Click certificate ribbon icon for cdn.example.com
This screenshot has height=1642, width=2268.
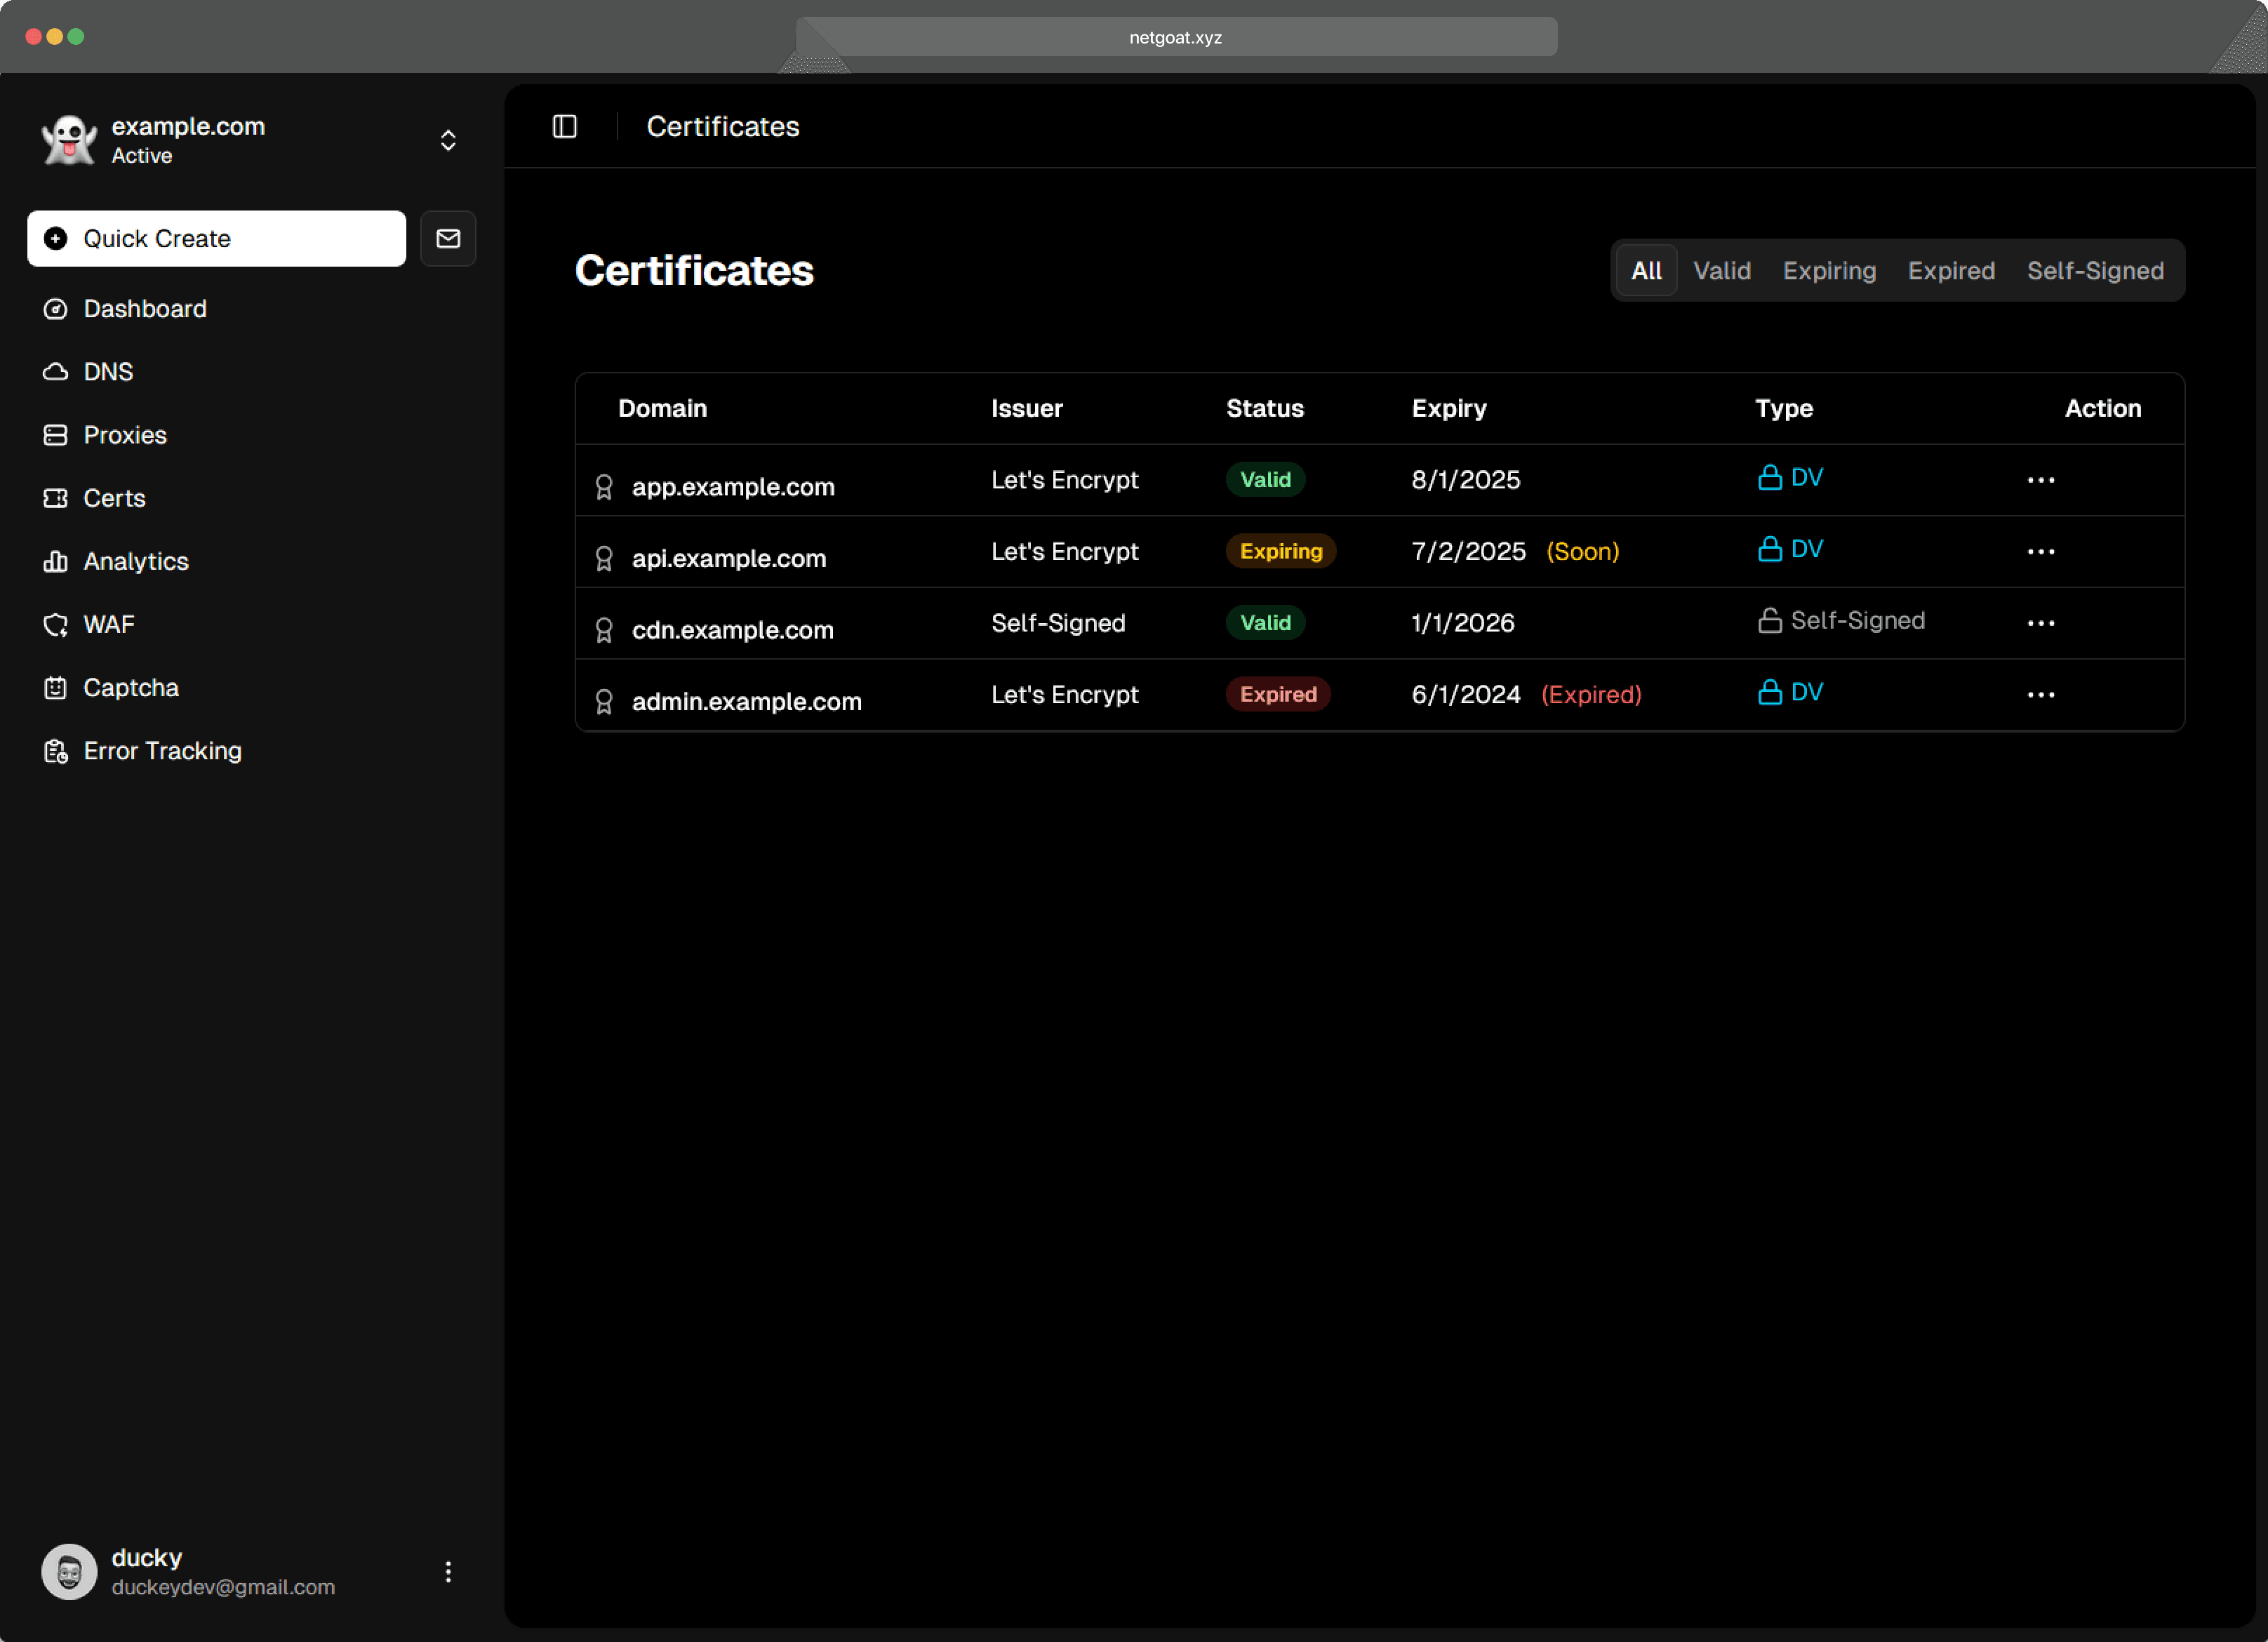point(604,630)
